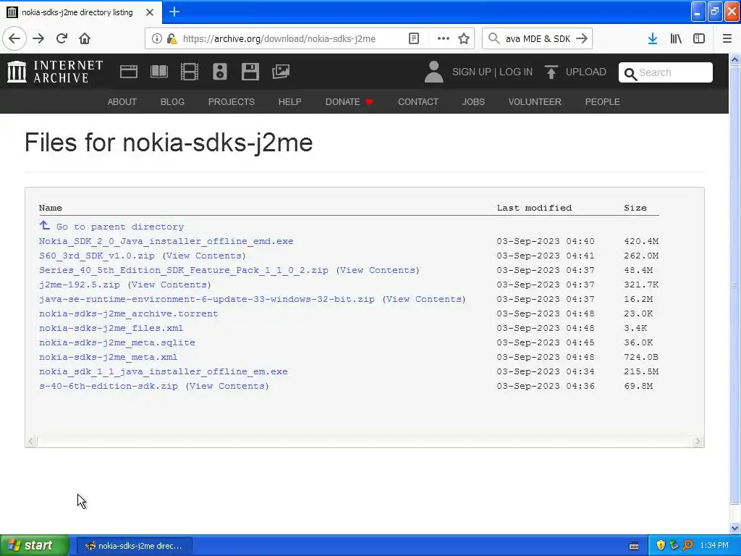Open Internet Archive software floppy icon
Viewport: 741px width, 556px height.
point(250,72)
